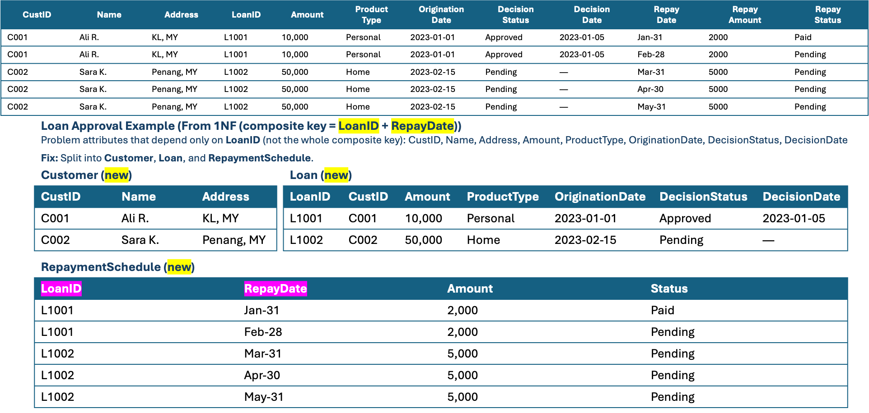This screenshot has width=869, height=413.
Task: Click '2023-01-05' in the Loan table
Action: [794, 219]
